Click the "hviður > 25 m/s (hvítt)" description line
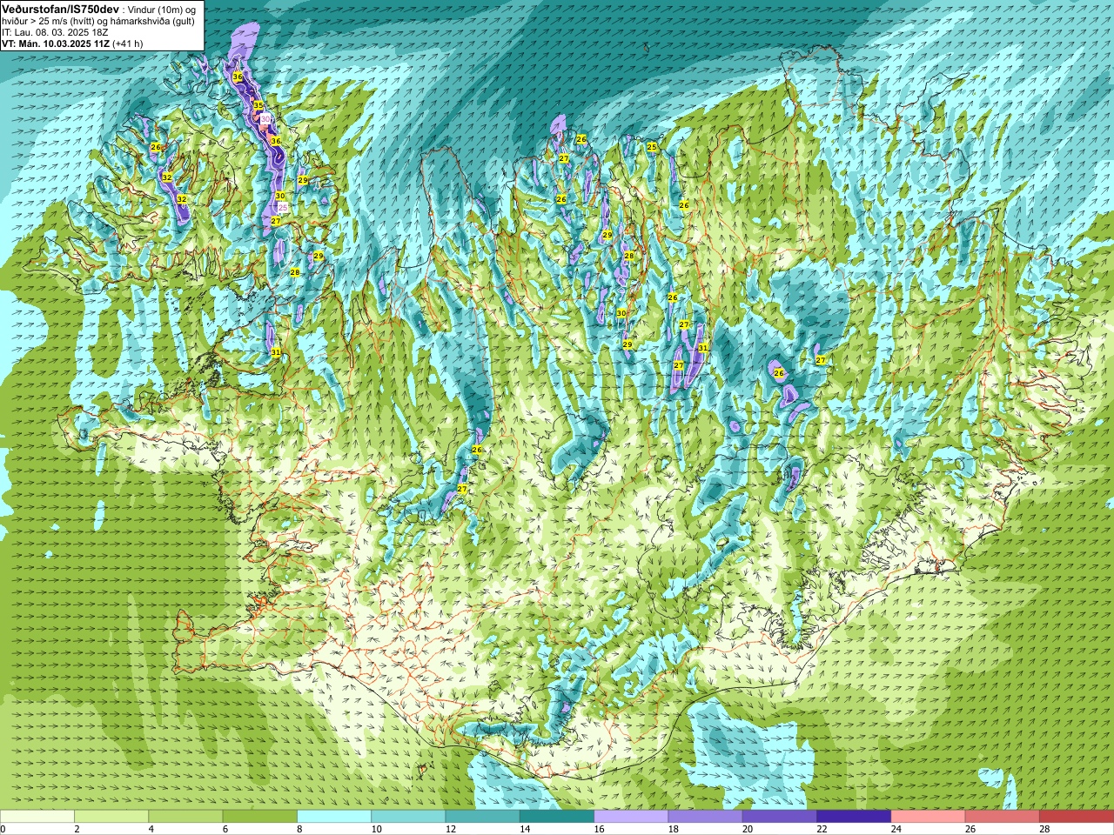Screen dimensions: 1114x835 point(49,22)
